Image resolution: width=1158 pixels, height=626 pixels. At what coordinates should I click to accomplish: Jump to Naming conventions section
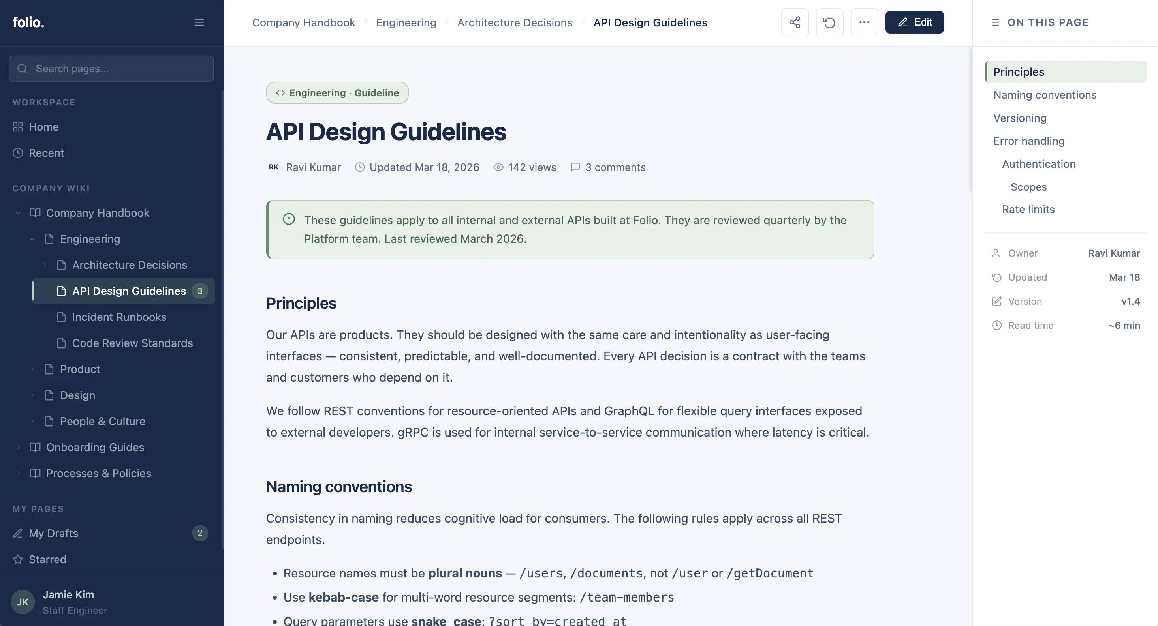(1045, 95)
